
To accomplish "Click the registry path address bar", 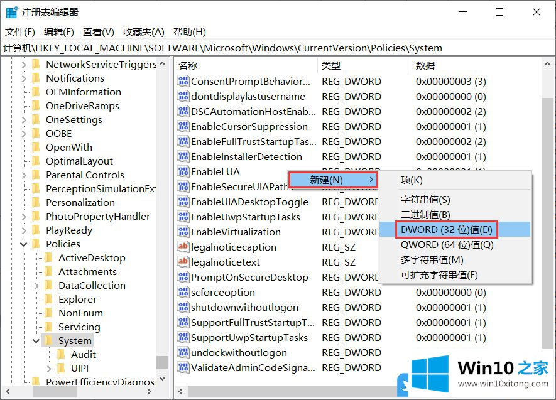I will point(278,48).
